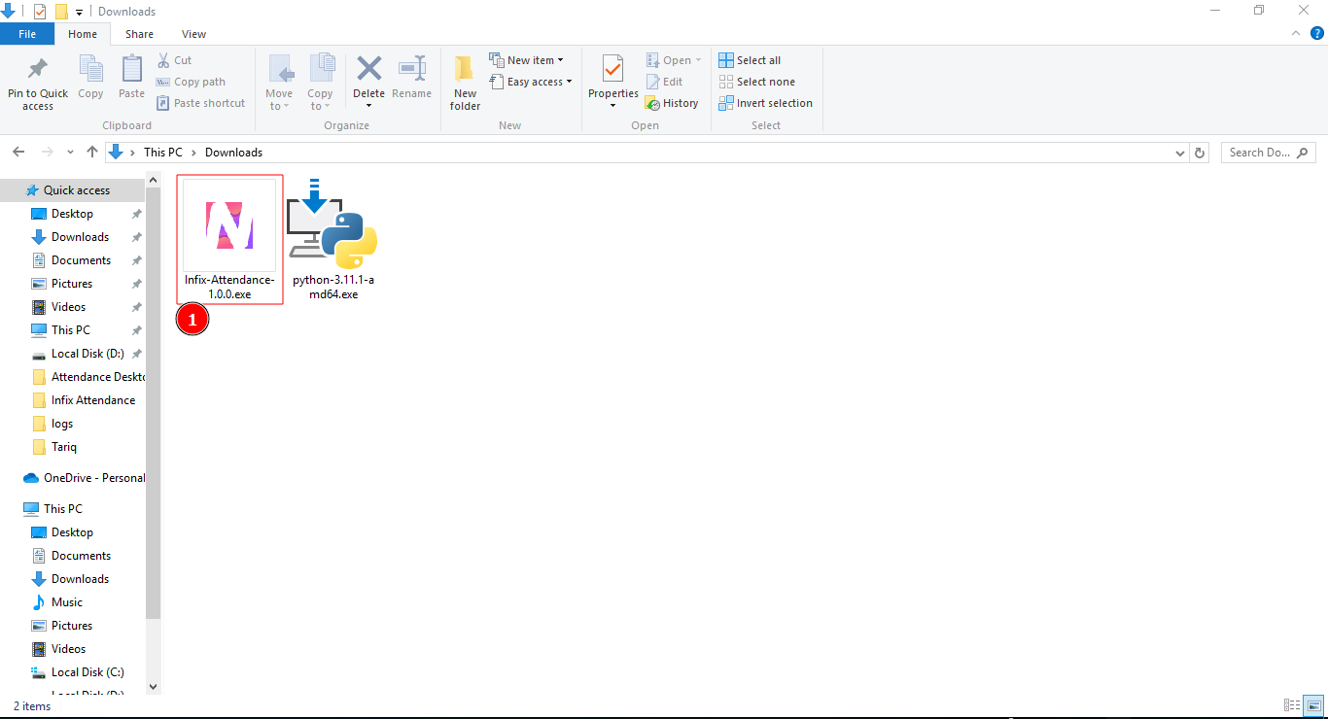Open Desktop under Quick access
Viewport: 1328px width, 719px height.
(x=72, y=214)
